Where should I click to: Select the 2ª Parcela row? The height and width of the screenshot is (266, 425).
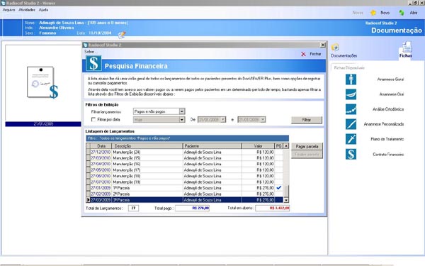coord(185,194)
